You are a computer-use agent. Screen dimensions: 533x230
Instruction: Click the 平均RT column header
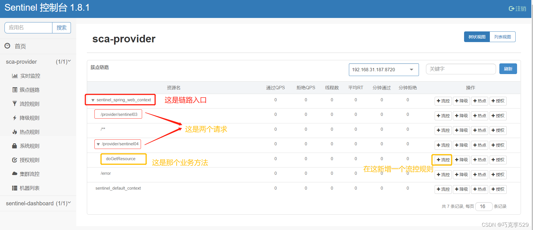[356, 88]
